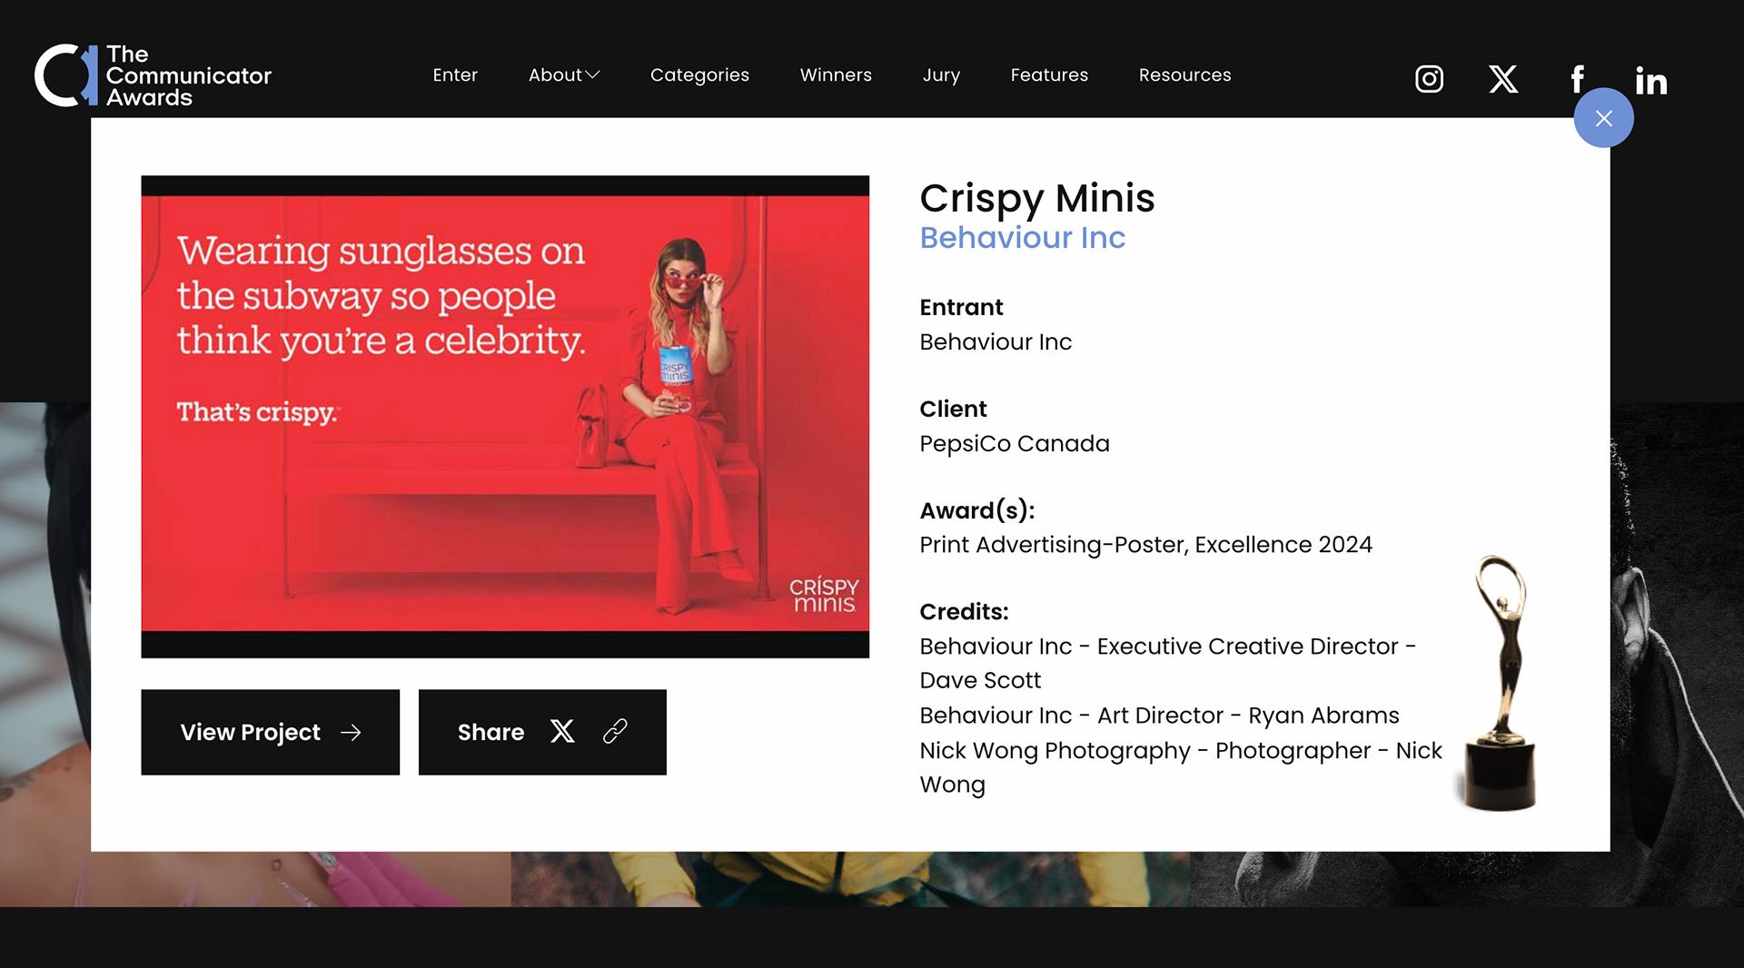This screenshot has width=1744, height=968.
Task: Click the Facebook icon in header
Action: pyautogui.click(x=1578, y=79)
